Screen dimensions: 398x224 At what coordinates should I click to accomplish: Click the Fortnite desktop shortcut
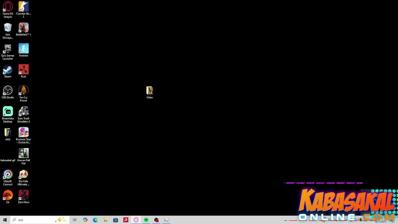tap(23, 50)
